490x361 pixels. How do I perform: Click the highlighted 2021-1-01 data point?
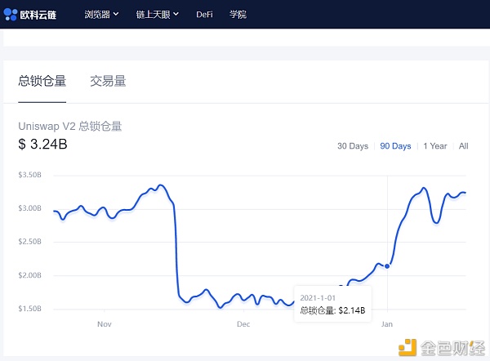pos(387,266)
